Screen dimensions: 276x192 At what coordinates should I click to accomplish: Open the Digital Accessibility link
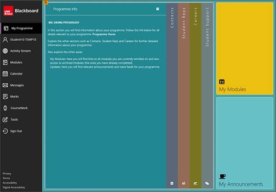click(14, 187)
